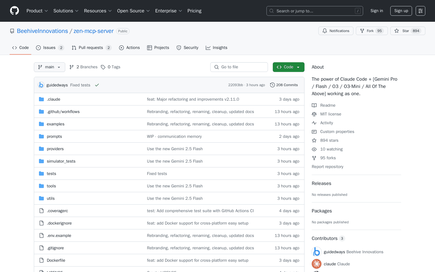435x272 pixels.
Task: Click the book icon beside Readme
Action: click(314, 105)
